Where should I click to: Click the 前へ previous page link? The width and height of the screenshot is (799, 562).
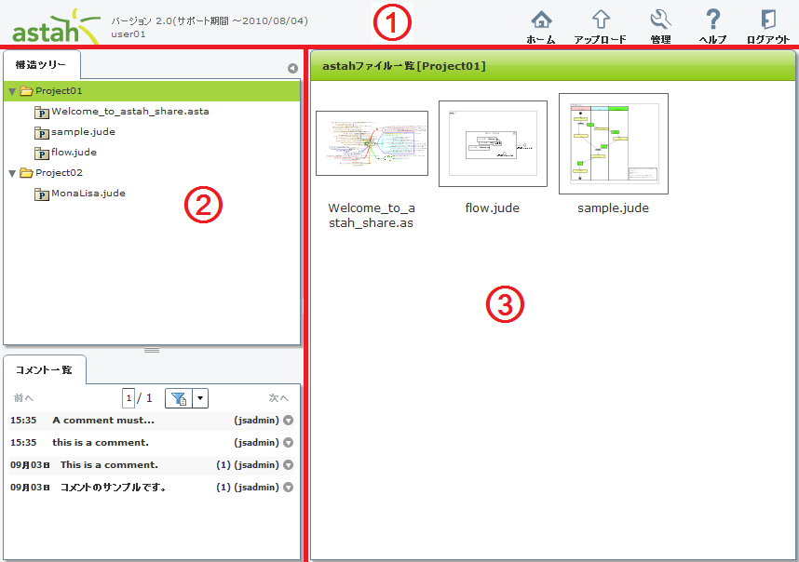tap(23, 398)
